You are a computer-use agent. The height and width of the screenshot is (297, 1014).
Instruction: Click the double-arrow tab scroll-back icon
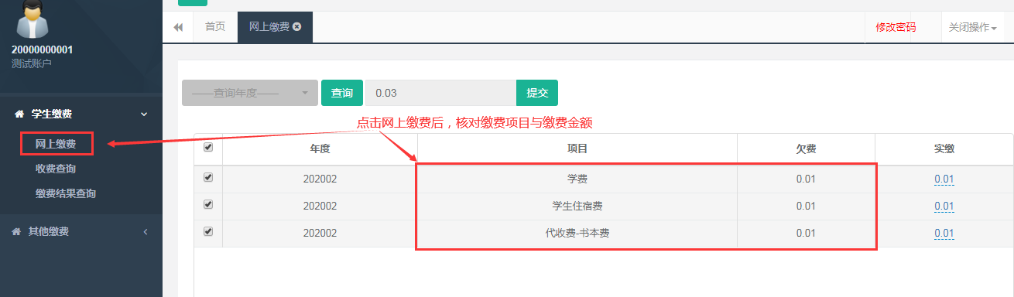coord(178,27)
